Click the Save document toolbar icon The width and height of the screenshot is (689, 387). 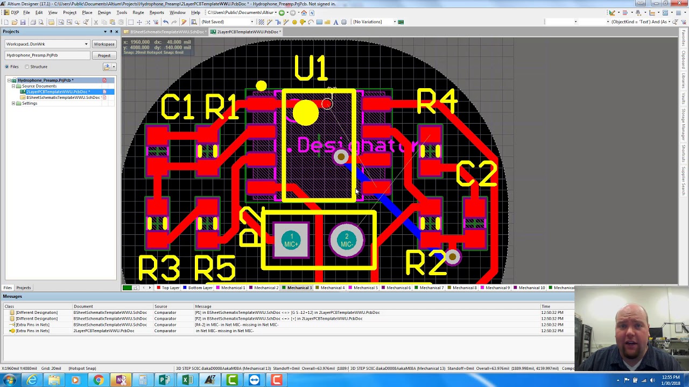coord(23,22)
